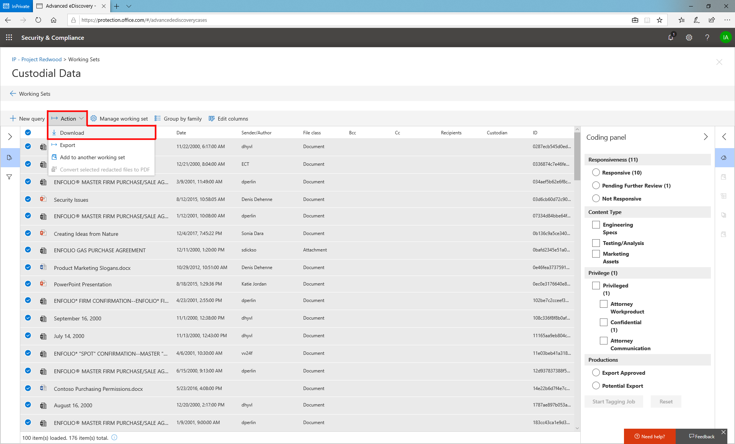Viewport: 735px width, 444px height.
Task: Deselect the September 16, 2000 row checkbox
Action: coord(28,318)
